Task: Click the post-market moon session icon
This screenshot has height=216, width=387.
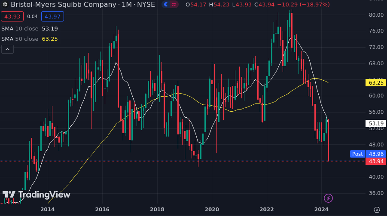Action: point(166,4)
